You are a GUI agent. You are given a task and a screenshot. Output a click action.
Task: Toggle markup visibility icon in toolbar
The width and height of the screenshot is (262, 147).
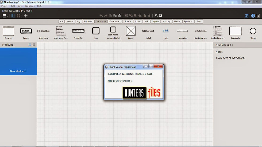point(161,15)
